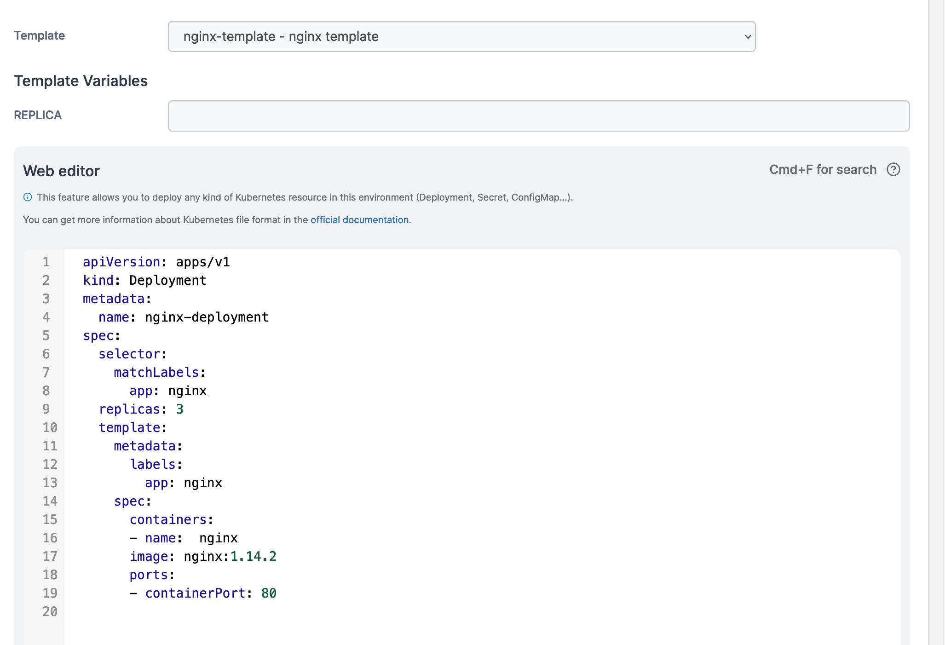Click '- name: nginx' on line 16
Image resolution: width=945 pixels, height=645 pixels.
[x=184, y=538]
